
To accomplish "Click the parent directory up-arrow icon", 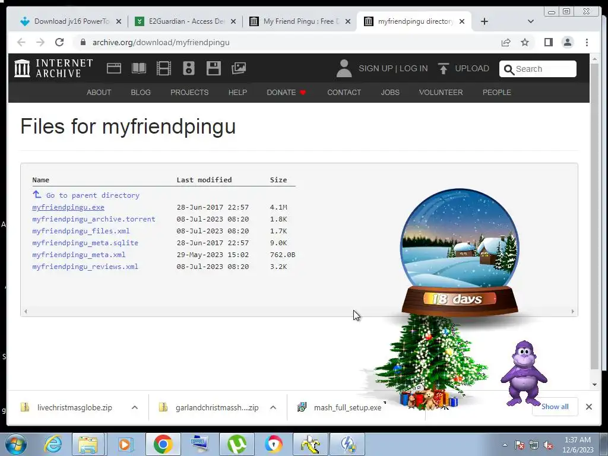I will [37, 194].
